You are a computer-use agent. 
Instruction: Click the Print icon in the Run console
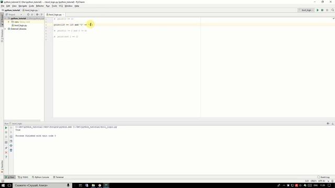[11, 146]
